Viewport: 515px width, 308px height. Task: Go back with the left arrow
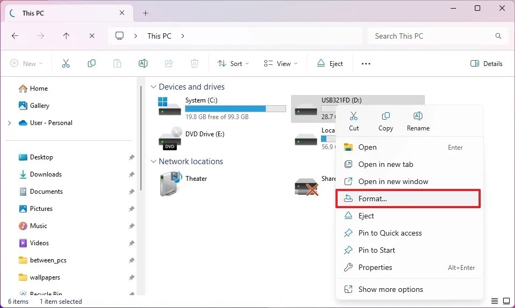(x=15, y=36)
